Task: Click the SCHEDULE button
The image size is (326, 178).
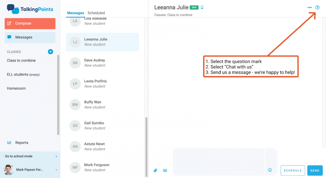Action: pyautogui.click(x=293, y=170)
